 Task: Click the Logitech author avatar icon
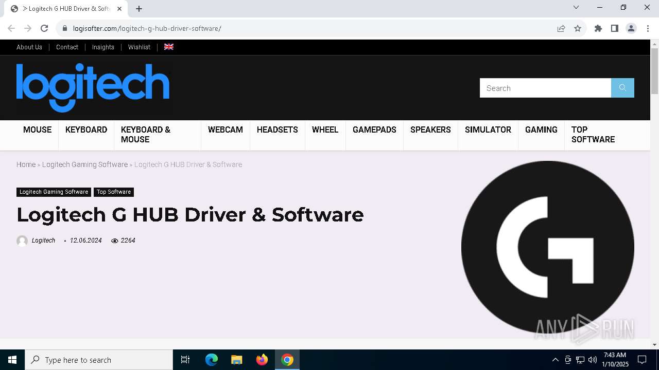point(22,240)
